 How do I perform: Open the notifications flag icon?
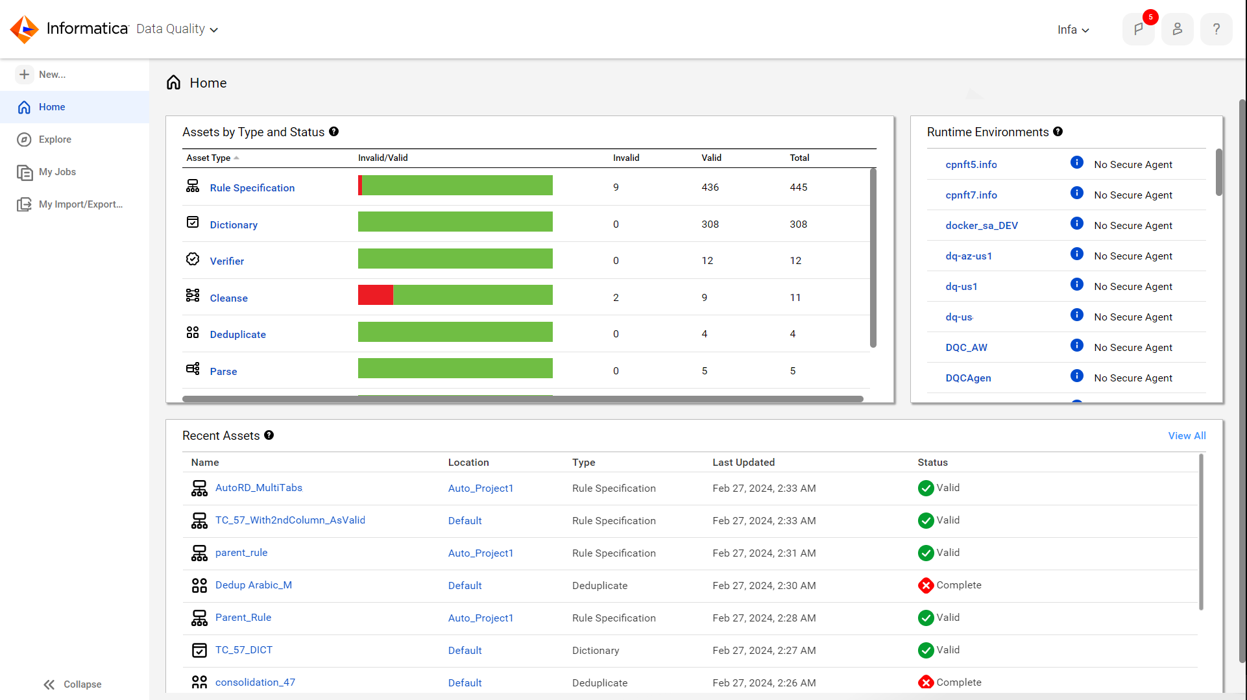(1138, 29)
